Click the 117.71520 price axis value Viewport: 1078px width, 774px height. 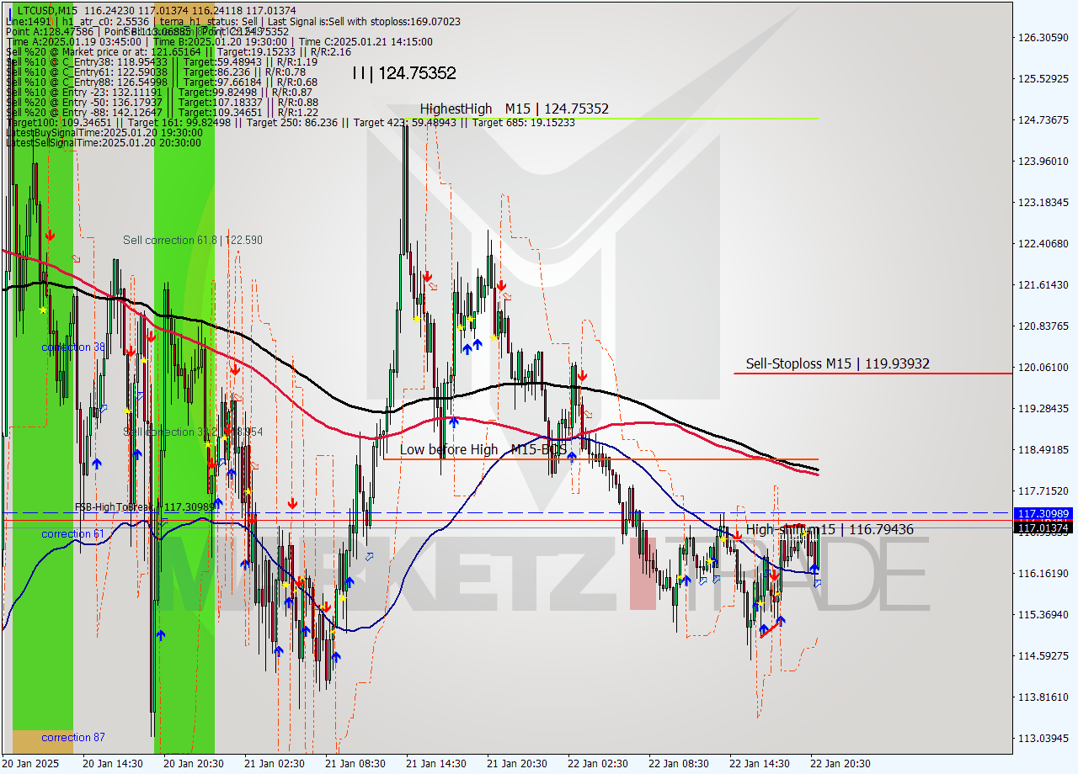(x=1043, y=491)
